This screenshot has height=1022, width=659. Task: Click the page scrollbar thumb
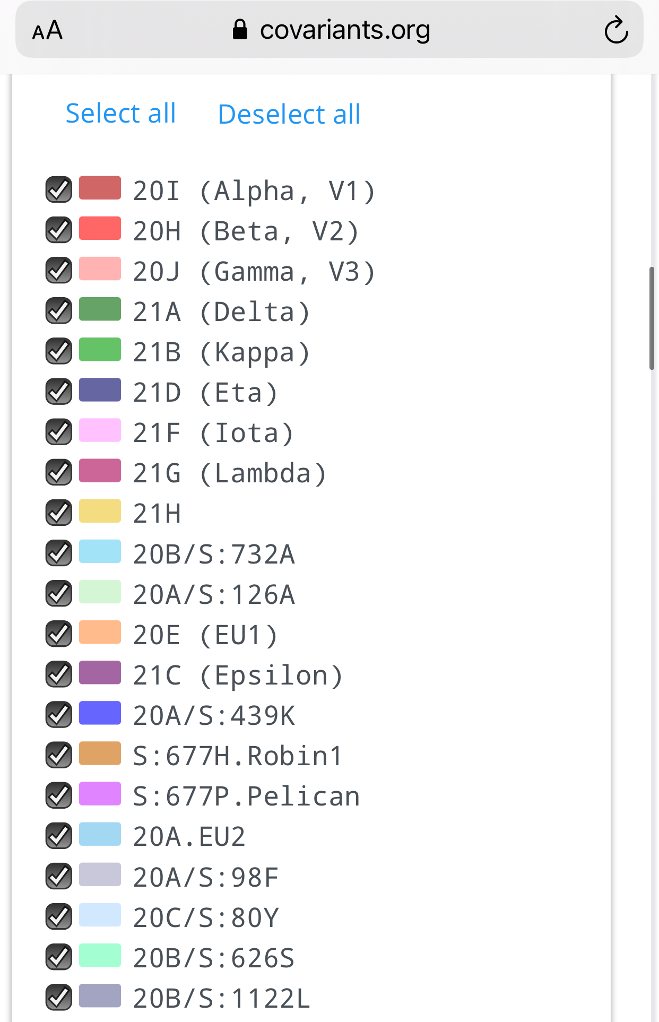point(652,318)
